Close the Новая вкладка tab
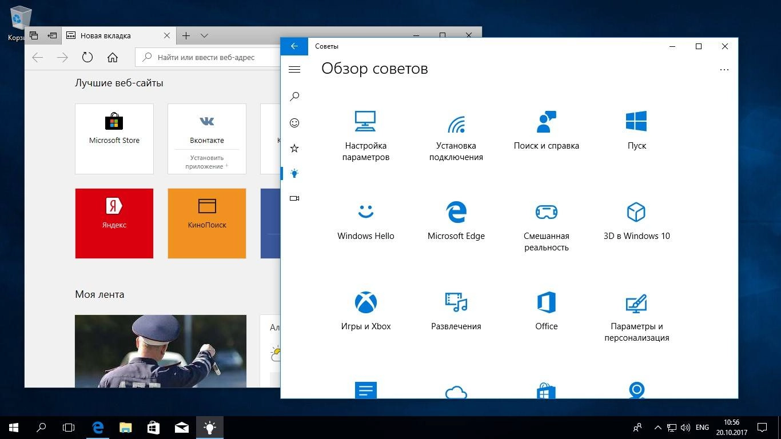 [167, 35]
